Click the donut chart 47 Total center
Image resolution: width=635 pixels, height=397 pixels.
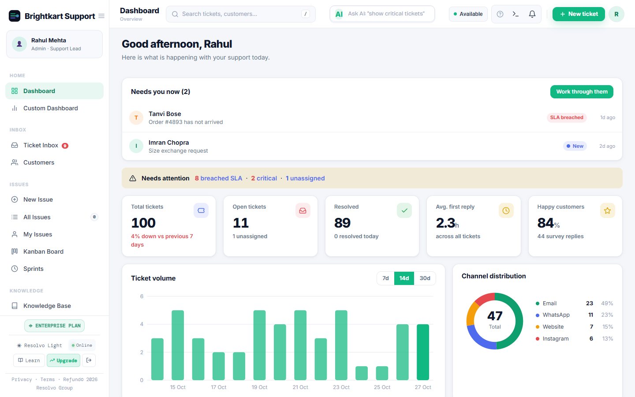point(495,320)
